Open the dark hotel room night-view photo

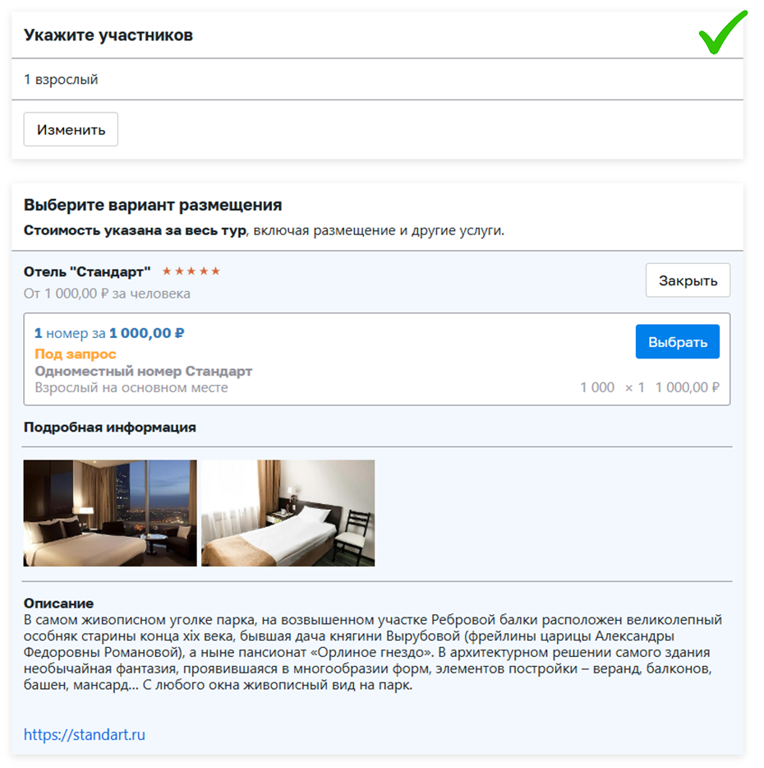(x=109, y=513)
